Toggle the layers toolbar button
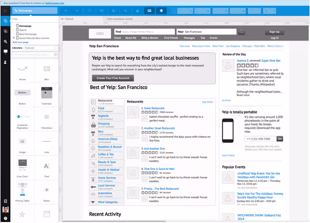The image size is (310, 223). tap(161, 11)
